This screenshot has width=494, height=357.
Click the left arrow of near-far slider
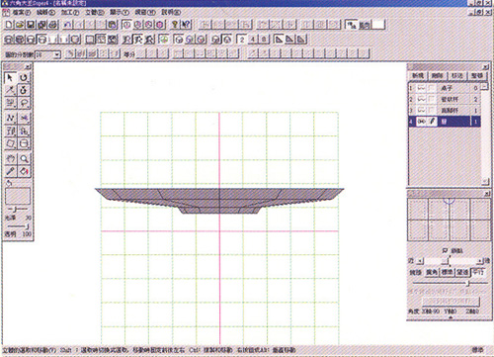pyautogui.click(x=419, y=261)
